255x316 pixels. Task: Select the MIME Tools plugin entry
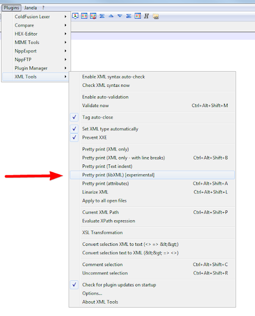tap(35, 42)
